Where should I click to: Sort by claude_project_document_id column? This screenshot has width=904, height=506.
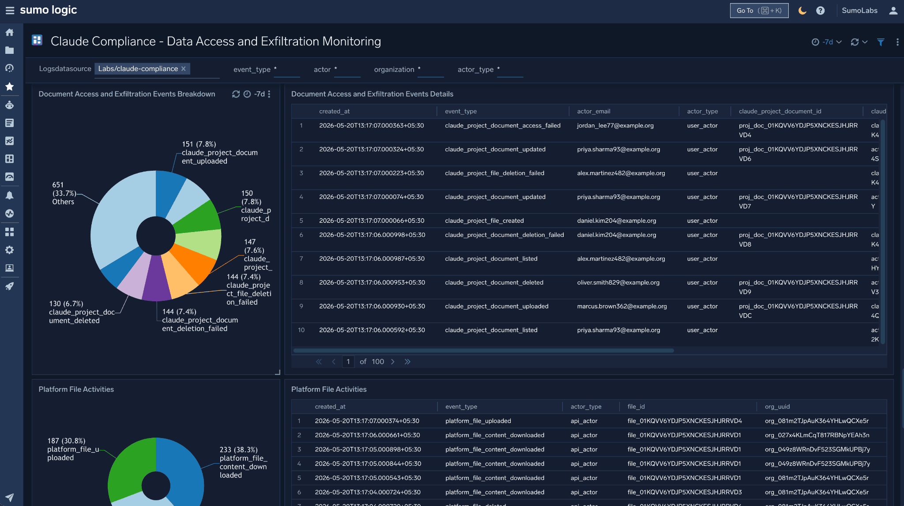click(780, 111)
